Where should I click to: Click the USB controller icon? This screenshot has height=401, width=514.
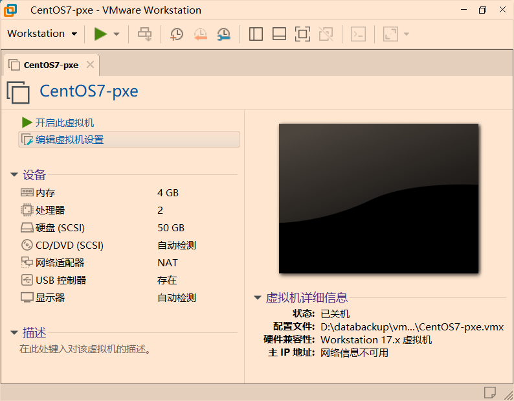27,280
